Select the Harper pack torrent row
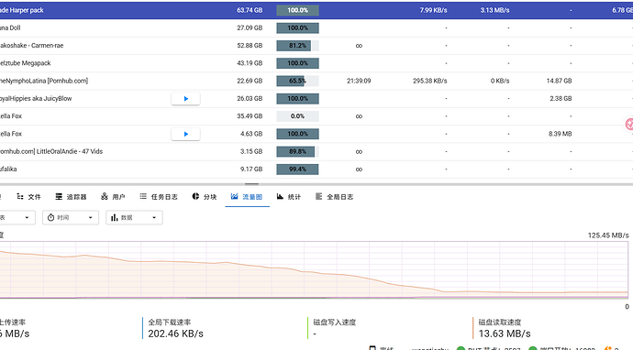Viewport: 633px width, 350px height. [316, 10]
